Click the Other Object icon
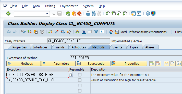 click(36, 32)
